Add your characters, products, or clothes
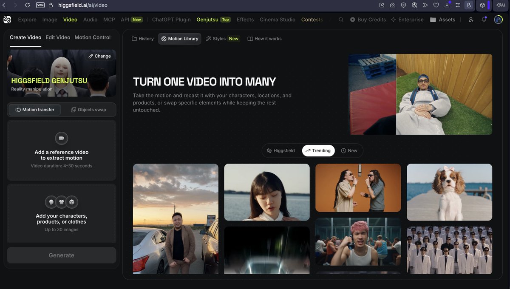This screenshot has height=289, width=510. [62, 214]
